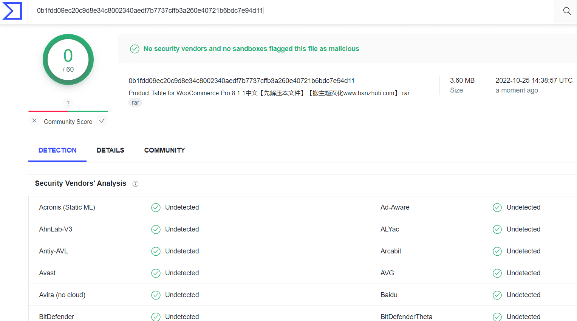Click the Baidu vendor name
Viewport: 577px width, 321px height.
389,295
